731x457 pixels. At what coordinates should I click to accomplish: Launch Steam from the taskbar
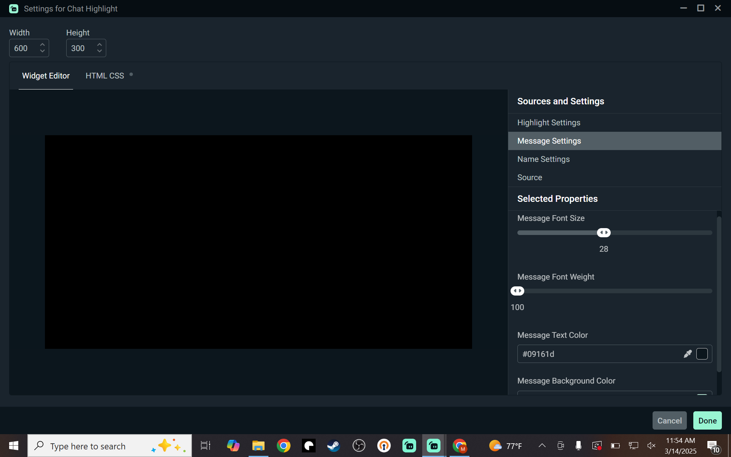(334, 446)
